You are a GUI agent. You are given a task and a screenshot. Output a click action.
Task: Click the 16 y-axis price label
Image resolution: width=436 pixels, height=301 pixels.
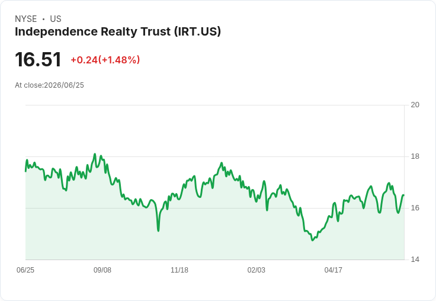[x=415, y=208]
